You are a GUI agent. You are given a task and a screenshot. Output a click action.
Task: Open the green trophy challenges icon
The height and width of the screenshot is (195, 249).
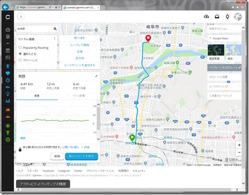pos(7,133)
